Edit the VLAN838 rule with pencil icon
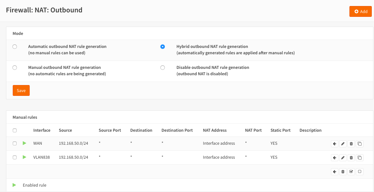Image resolution: width=374 pixels, height=192 pixels. [343, 158]
